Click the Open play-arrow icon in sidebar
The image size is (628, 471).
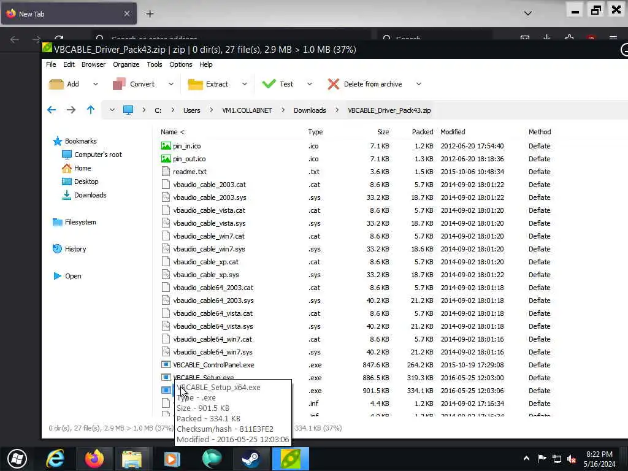point(57,276)
